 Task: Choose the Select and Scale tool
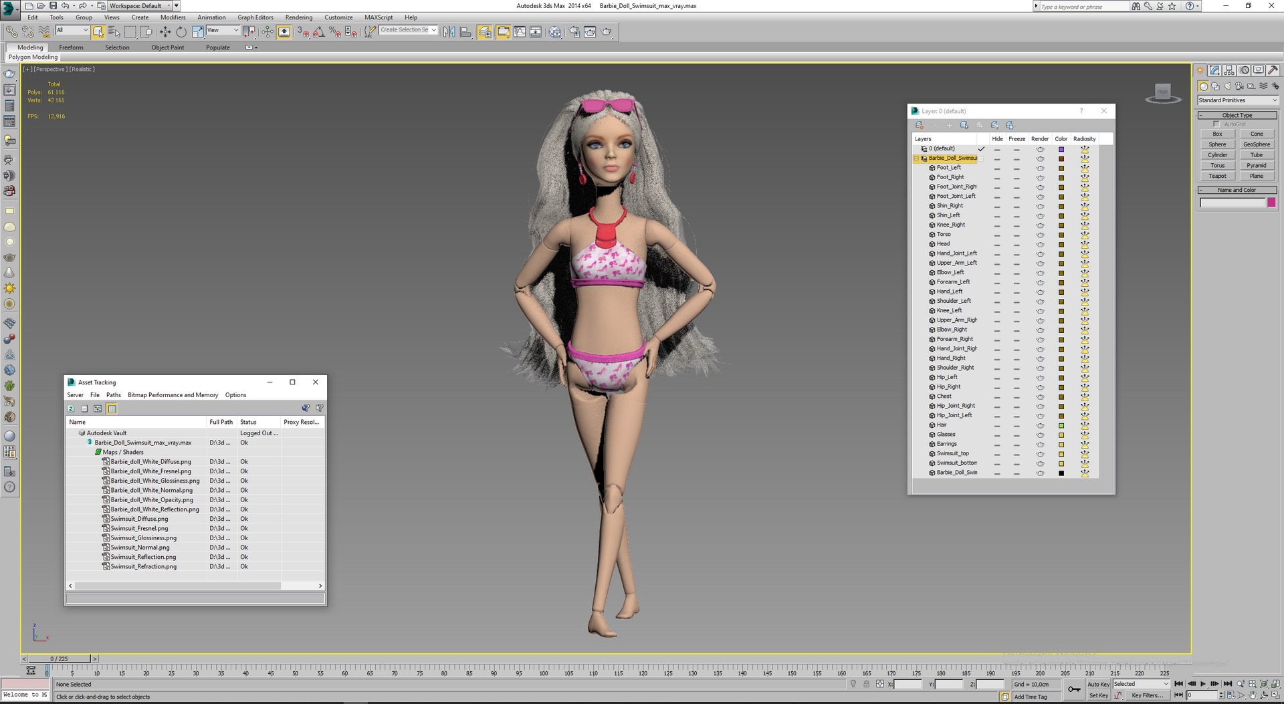tap(197, 31)
